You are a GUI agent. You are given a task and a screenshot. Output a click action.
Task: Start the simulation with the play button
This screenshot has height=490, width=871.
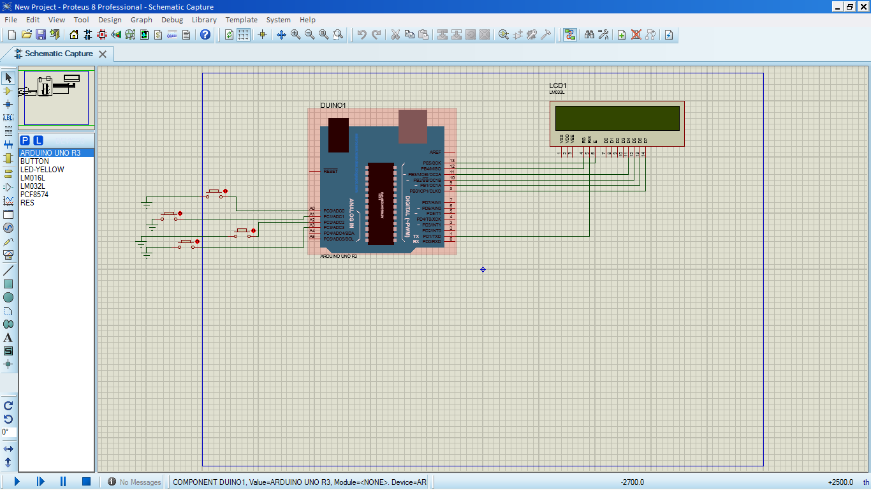point(17,482)
